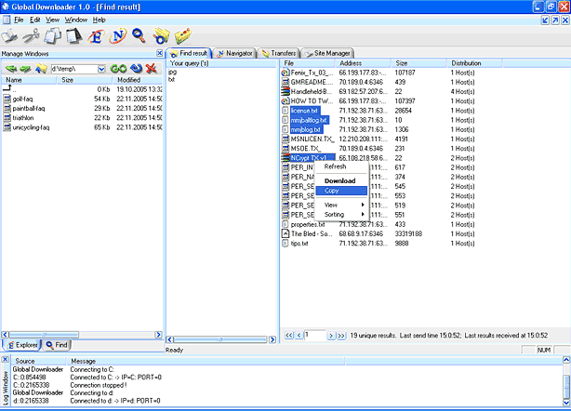Select the triathlon file
The height and width of the screenshot is (411, 571).
coord(23,118)
